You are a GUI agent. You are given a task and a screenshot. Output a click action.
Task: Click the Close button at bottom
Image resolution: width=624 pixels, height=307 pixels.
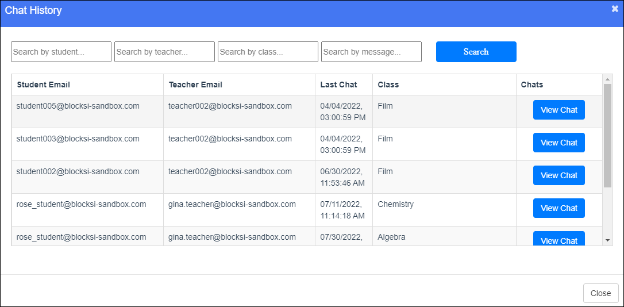601,293
